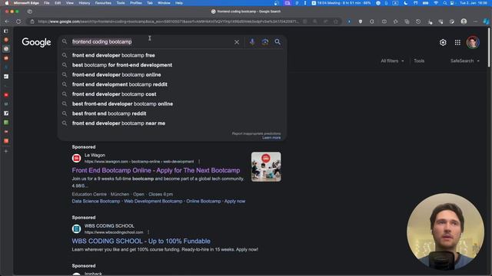The height and width of the screenshot is (276, 492).
Task: Open the File menu
Action: pyautogui.click(x=46, y=3)
